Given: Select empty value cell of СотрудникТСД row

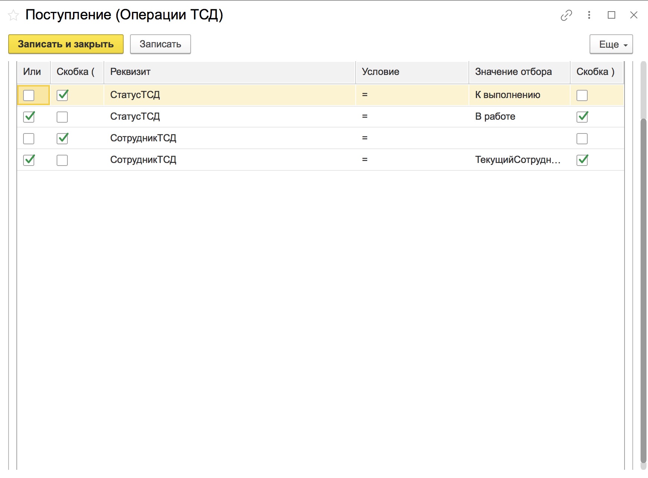Looking at the screenshot, I should click(x=520, y=138).
